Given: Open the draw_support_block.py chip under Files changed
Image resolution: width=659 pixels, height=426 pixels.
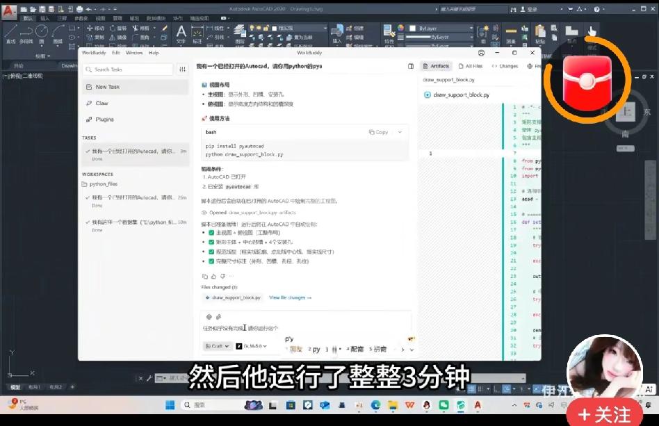Looking at the screenshot, I should [233, 297].
